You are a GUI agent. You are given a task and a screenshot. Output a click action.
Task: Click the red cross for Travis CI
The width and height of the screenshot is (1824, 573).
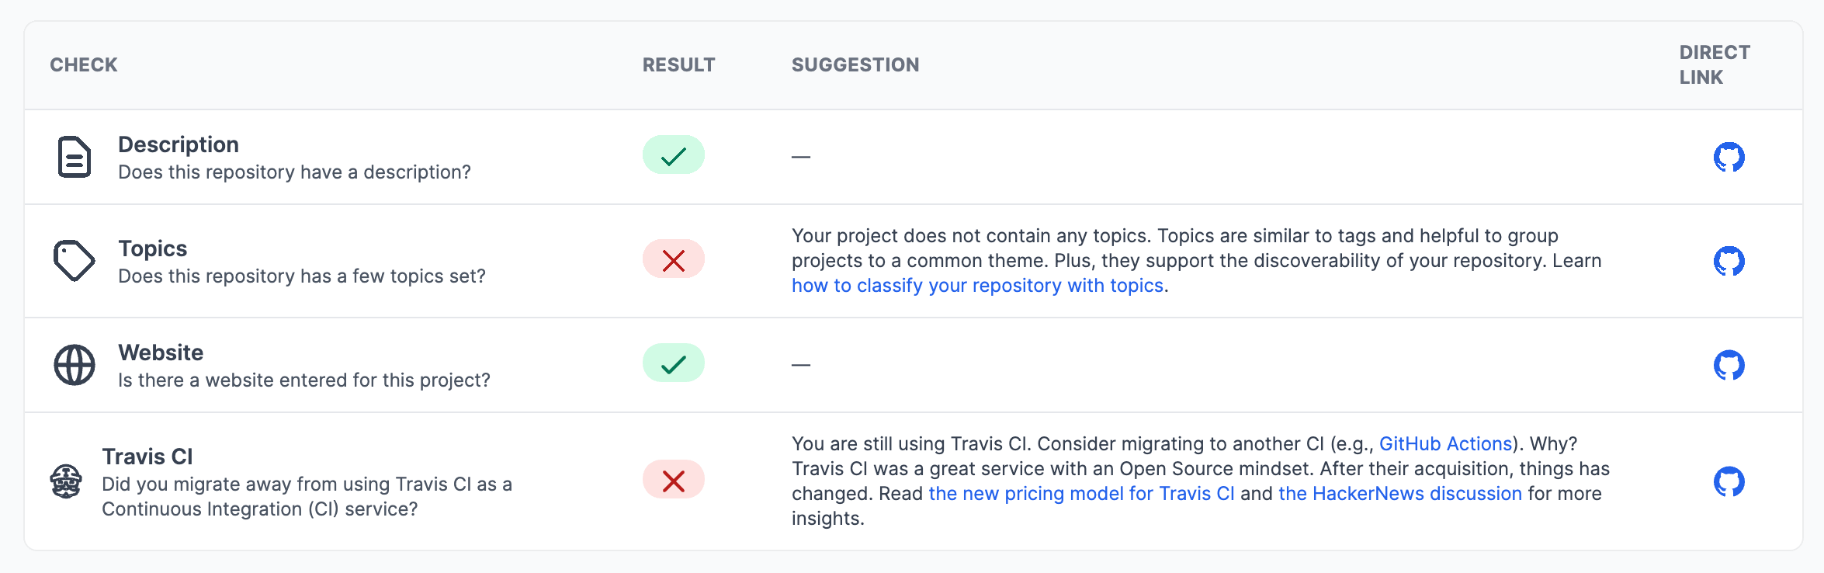[x=674, y=480]
